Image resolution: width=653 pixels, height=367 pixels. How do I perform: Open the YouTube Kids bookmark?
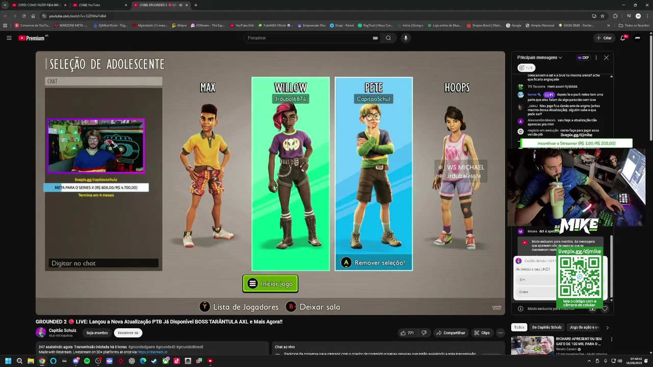coord(242,25)
